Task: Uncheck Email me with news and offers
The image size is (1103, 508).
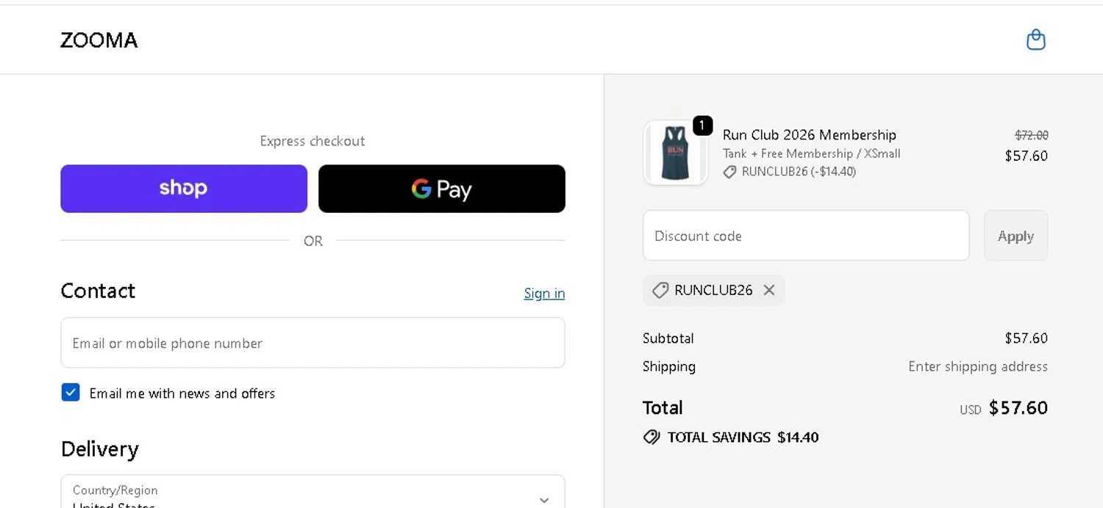Action: [x=71, y=393]
